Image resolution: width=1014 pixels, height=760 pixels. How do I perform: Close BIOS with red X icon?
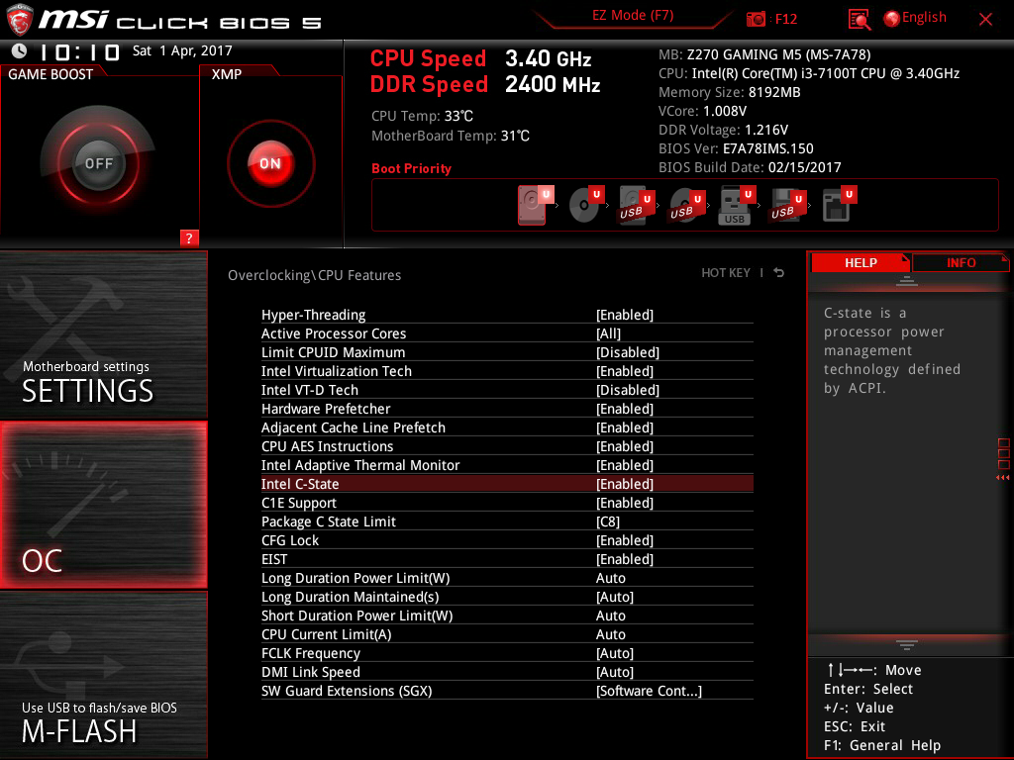pyautogui.click(x=985, y=20)
